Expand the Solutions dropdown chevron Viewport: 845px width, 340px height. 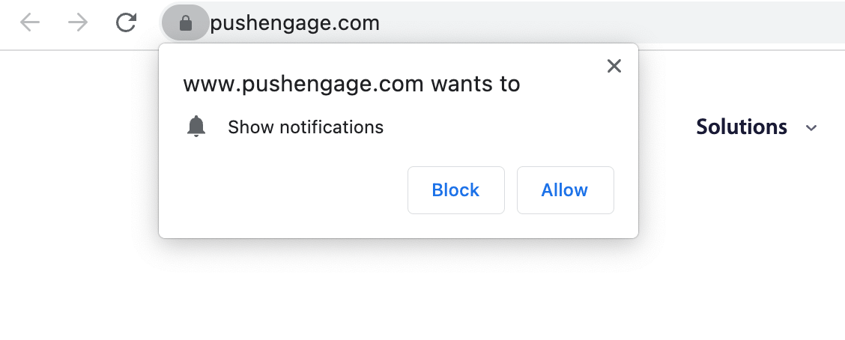coord(811,128)
